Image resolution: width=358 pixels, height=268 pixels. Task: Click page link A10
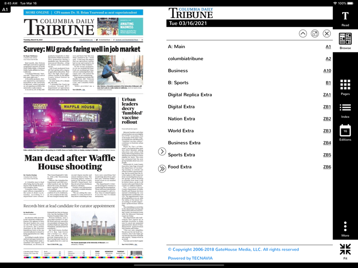[327, 71]
